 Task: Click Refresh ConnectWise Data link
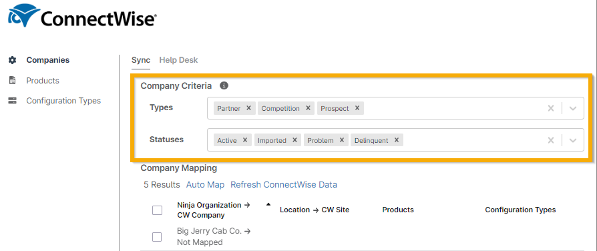(284, 185)
